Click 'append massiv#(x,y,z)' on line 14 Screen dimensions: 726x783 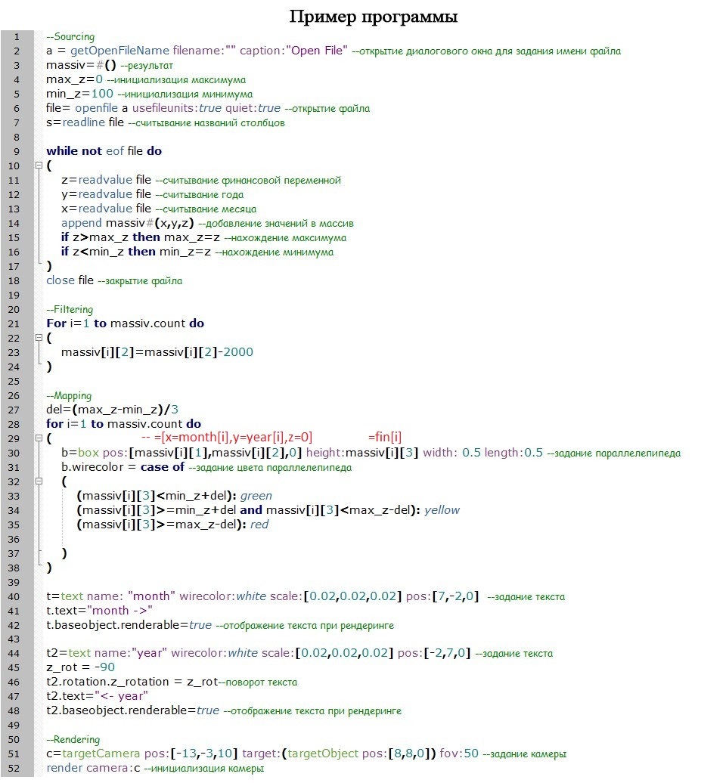(127, 223)
